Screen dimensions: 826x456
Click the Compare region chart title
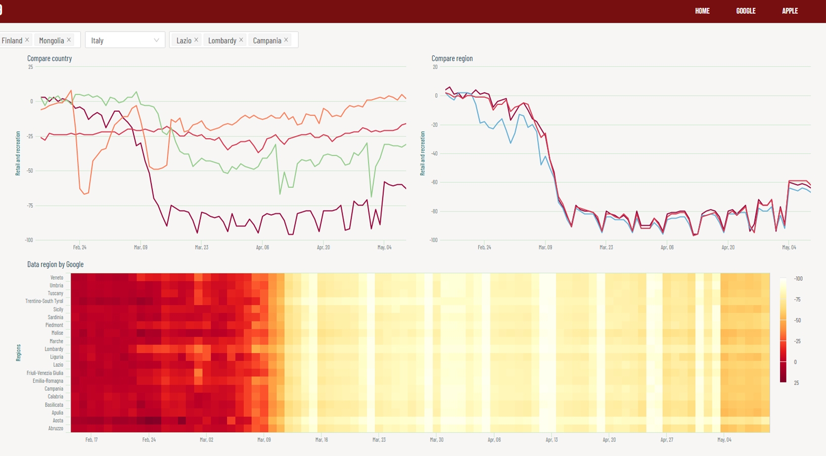point(452,58)
